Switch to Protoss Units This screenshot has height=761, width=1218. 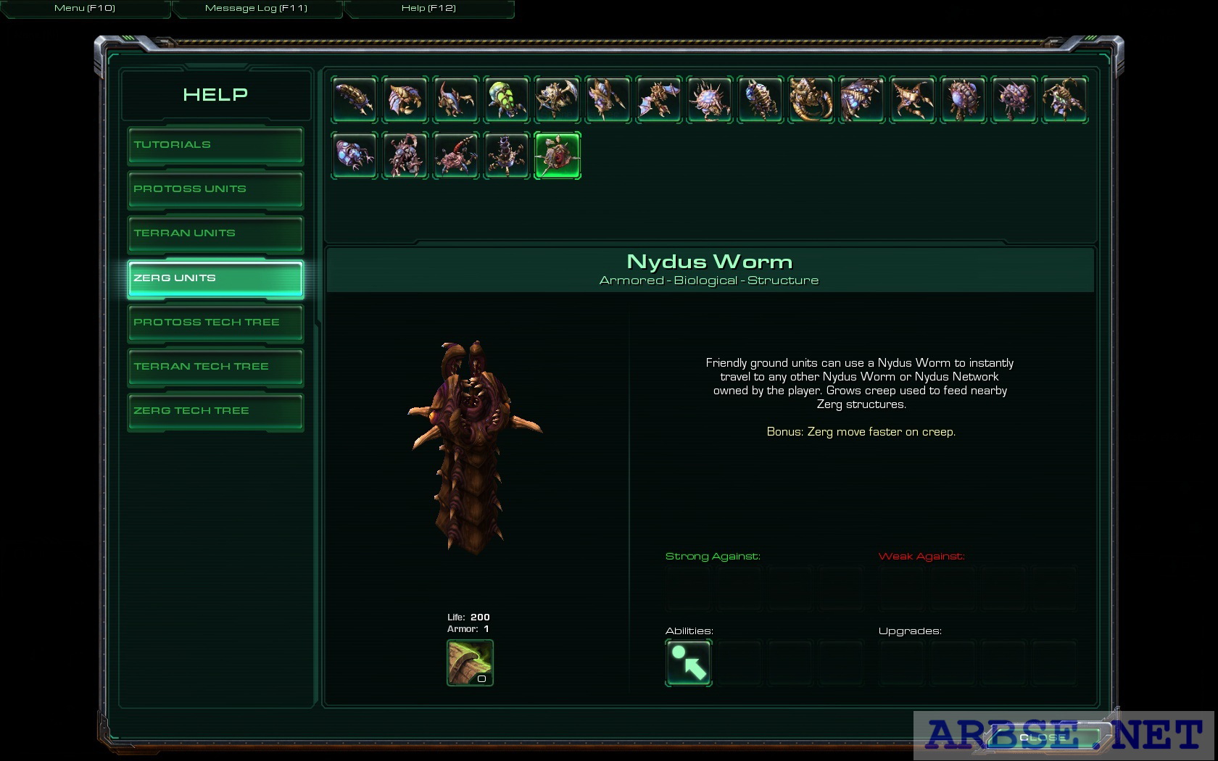[215, 190]
